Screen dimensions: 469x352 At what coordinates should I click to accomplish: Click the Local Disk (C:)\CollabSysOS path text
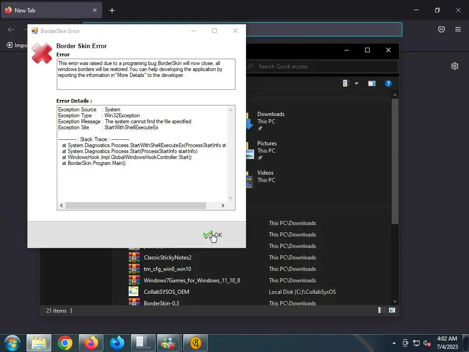pyautogui.click(x=302, y=291)
